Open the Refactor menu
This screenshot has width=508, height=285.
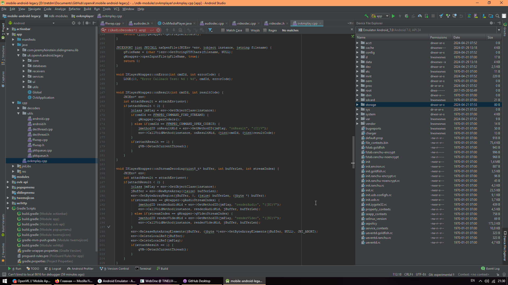(74, 9)
